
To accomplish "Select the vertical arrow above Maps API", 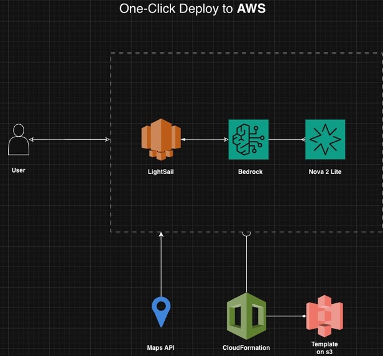I will 161,264.
